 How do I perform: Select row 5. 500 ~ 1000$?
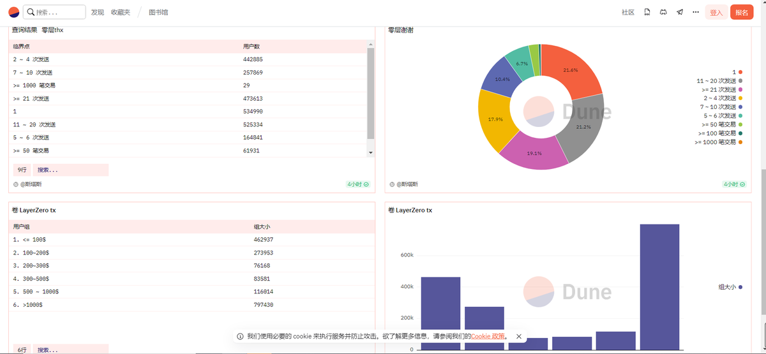click(x=192, y=291)
